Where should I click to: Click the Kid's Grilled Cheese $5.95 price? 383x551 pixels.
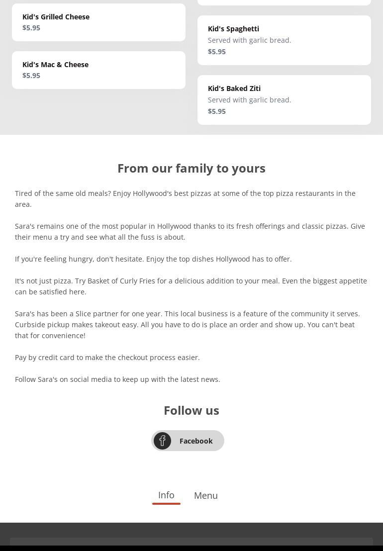tap(31, 28)
